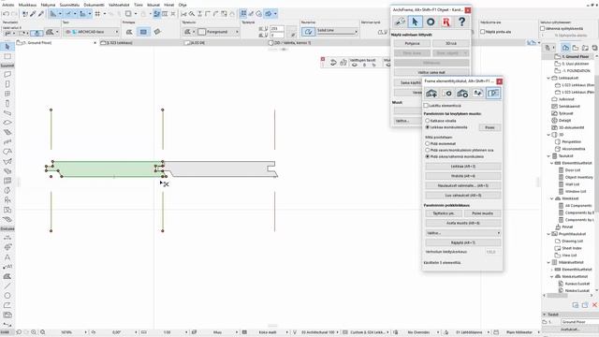Click second icon in Frame element tools palette
This screenshot has height=337, width=599.
(x=446, y=94)
